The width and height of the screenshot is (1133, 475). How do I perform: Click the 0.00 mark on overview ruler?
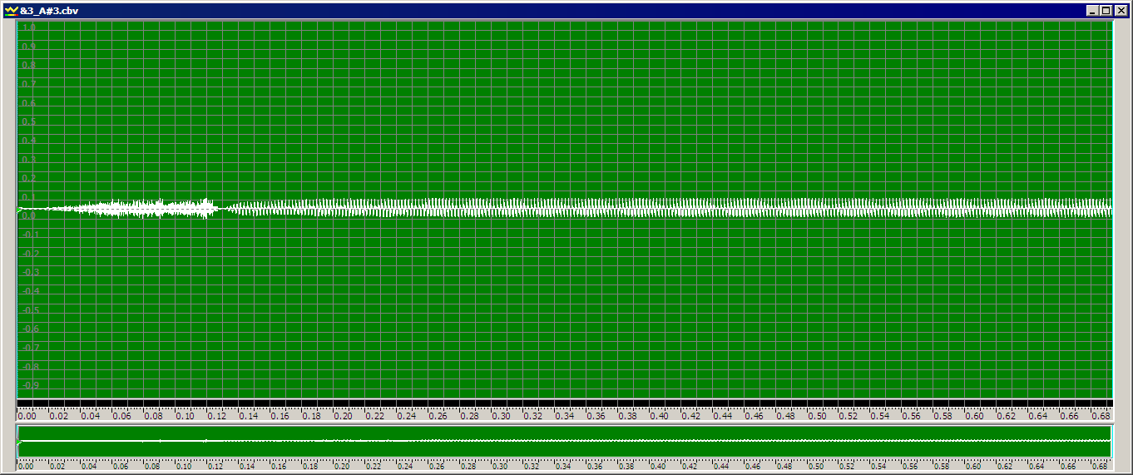coord(27,467)
